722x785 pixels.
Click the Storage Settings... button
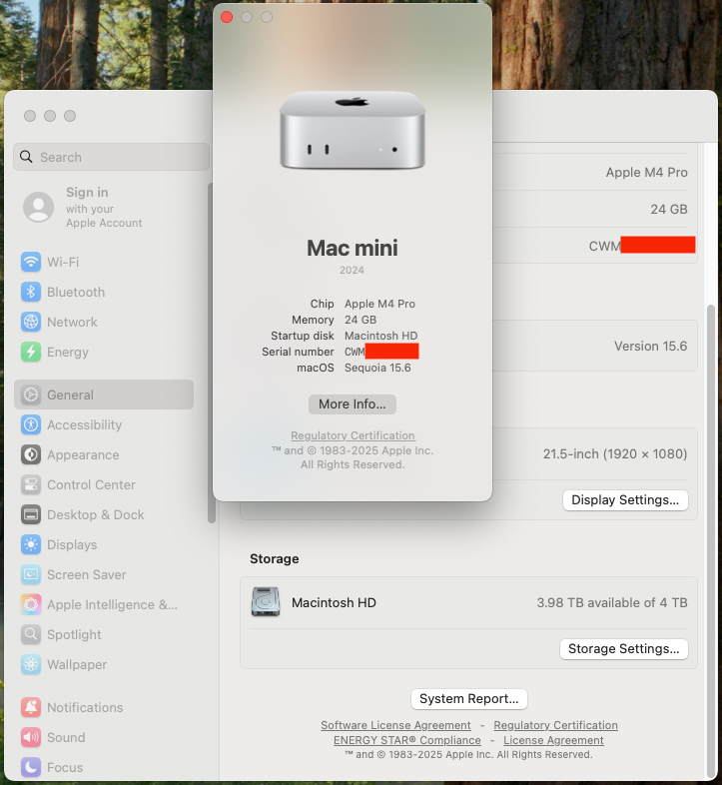click(623, 649)
